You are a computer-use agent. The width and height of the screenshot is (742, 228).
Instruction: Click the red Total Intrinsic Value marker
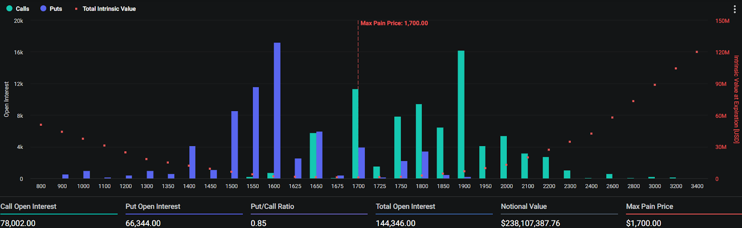point(76,9)
